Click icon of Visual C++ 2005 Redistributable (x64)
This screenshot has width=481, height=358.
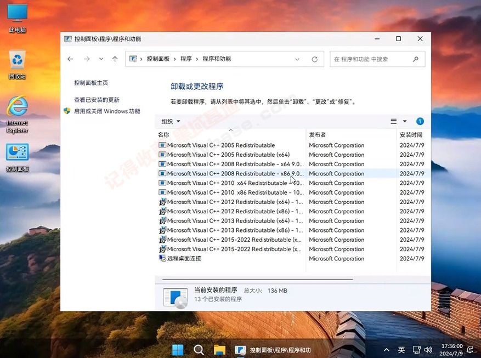pyautogui.click(x=162, y=155)
